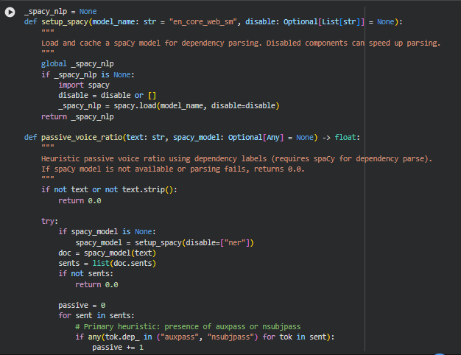Run the code cell with play button
The height and width of the screenshot is (355, 461).
[x=10, y=13]
